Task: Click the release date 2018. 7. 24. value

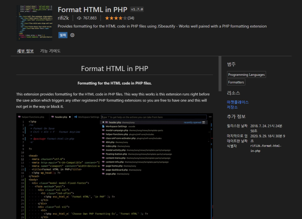Action: pos(266,128)
